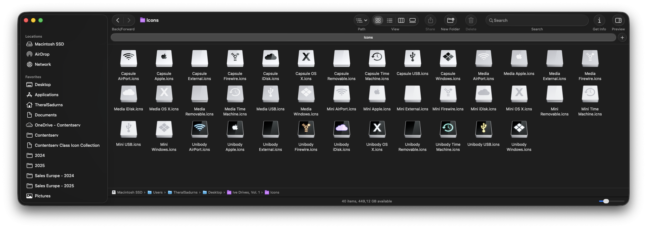Image resolution: width=647 pixels, height=229 pixels.
Task: Open Applications in the sidebar
Action: click(x=46, y=95)
